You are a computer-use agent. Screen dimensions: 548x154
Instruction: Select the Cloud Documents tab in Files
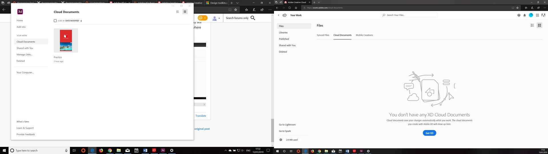coord(342,35)
